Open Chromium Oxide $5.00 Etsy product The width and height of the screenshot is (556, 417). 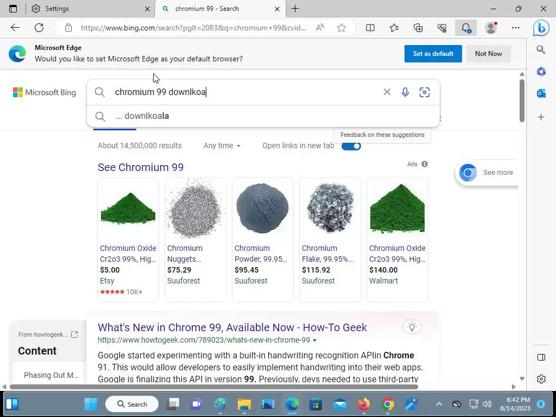click(x=128, y=239)
